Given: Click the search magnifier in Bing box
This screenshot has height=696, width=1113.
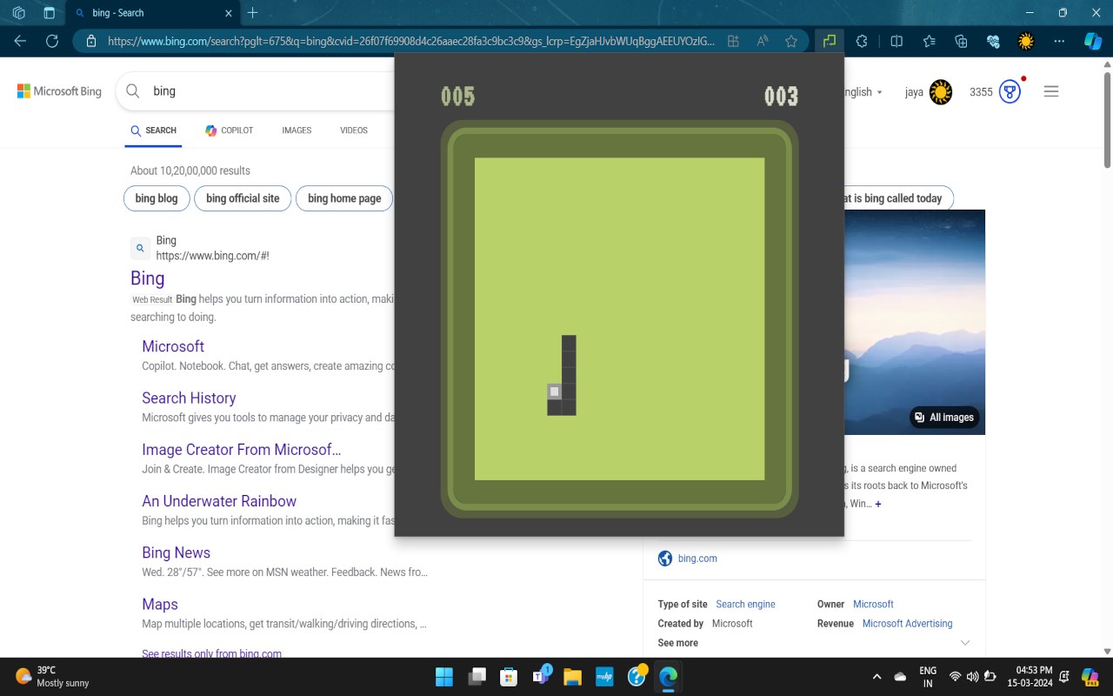Looking at the screenshot, I should pos(133,90).
